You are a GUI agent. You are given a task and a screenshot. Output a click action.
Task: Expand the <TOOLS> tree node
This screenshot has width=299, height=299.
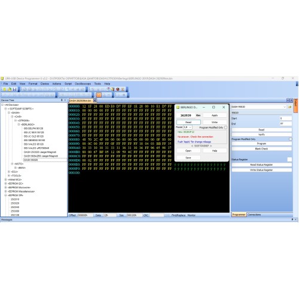pos(9,176)
